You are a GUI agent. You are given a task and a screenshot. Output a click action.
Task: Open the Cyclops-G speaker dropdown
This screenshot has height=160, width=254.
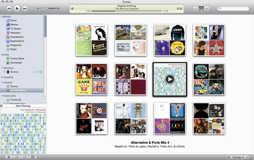click(x=237, y=157)
